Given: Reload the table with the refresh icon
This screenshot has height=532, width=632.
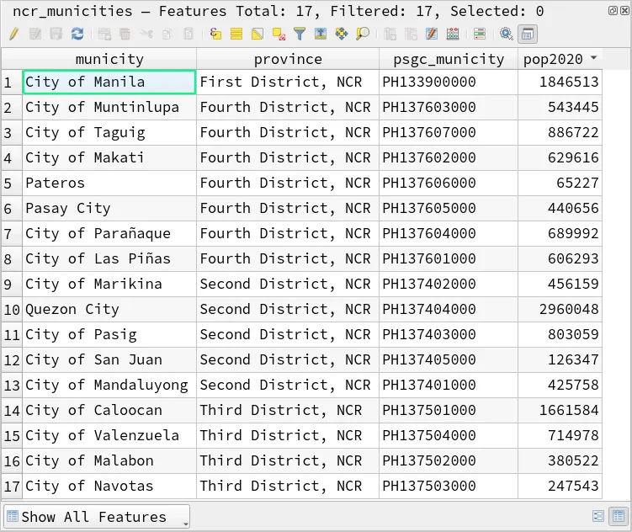Looking at the screenshot, I should pyautogui.click(x=77, y=34).
